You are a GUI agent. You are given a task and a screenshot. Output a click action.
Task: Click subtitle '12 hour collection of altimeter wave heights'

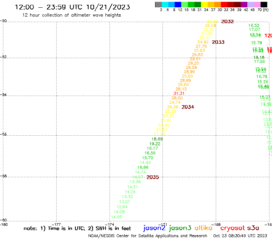71,15
